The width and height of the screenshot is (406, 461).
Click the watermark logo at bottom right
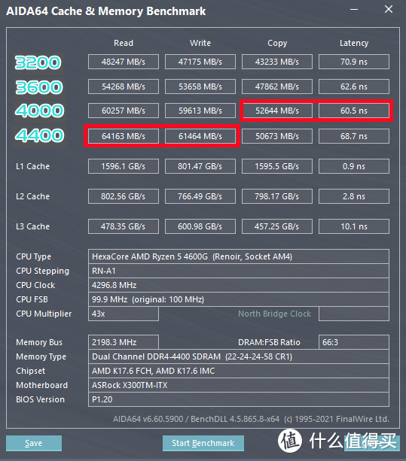[337, 441]
